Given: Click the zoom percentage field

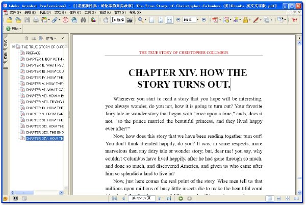Looking at the screenshot, I should coord(189,20).
